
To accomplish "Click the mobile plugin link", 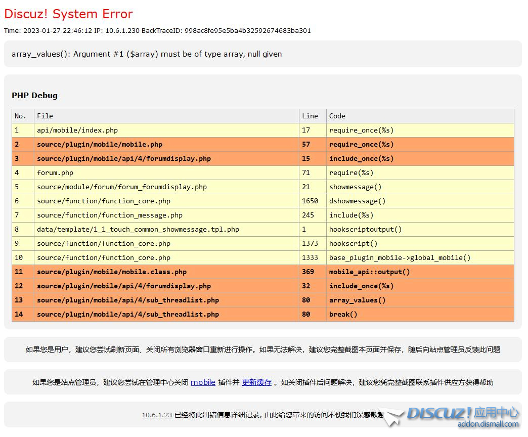I will (x=203, y=382).
